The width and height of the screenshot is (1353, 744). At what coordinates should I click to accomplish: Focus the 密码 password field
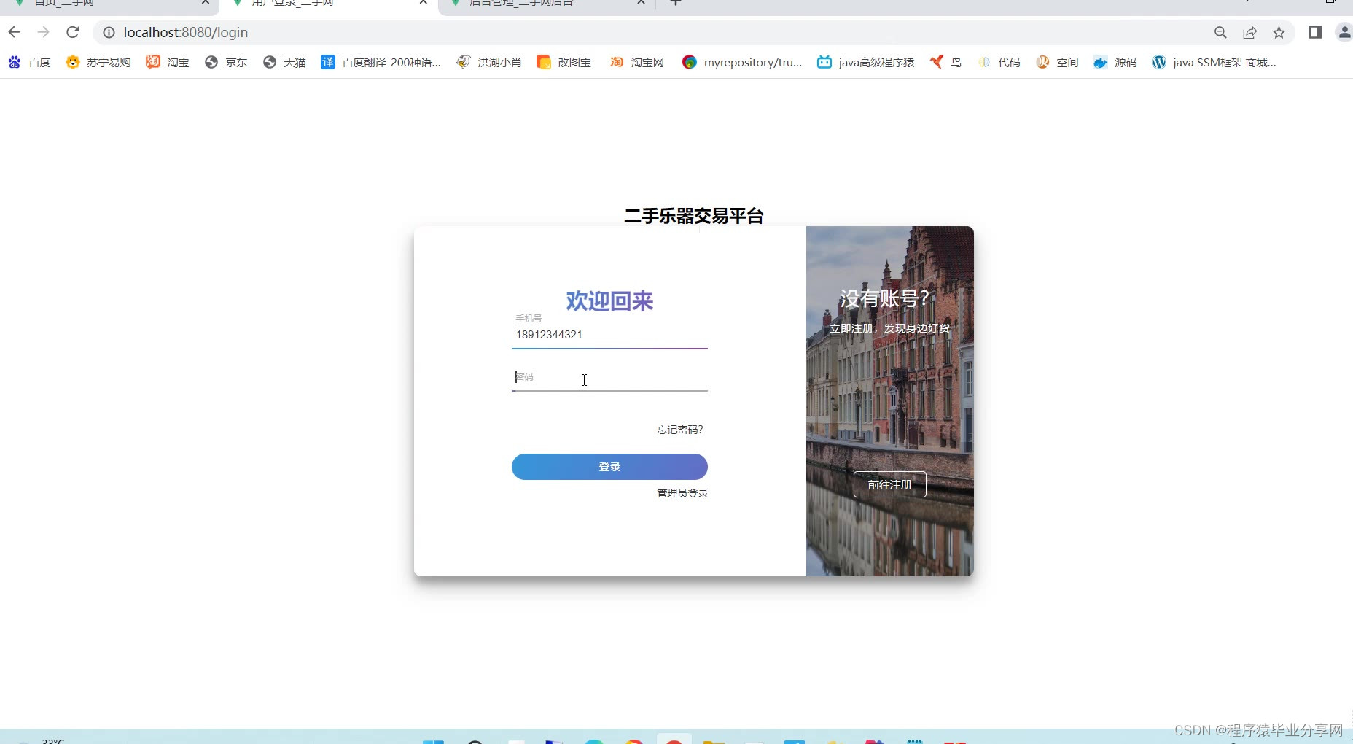point(609,377)
